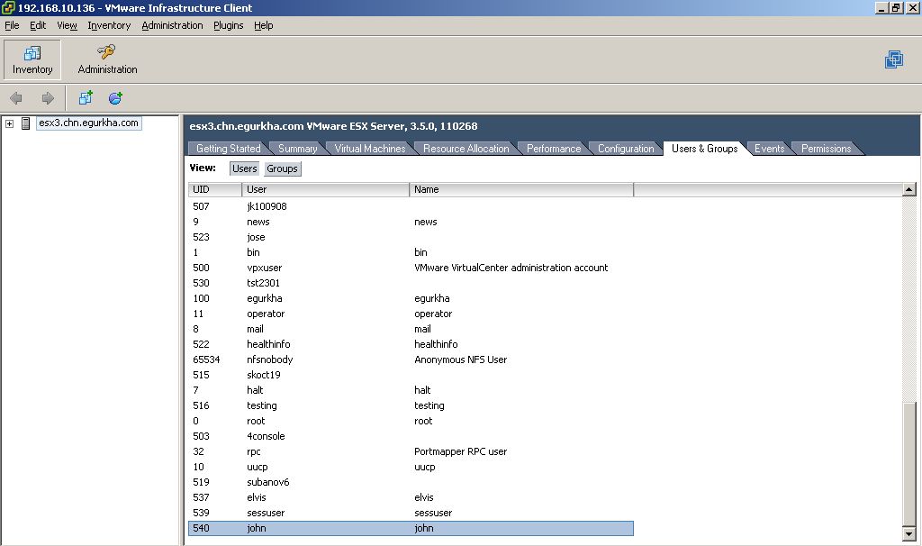This screenshot has width=922, height=546.
Task: Switch to the Summary tab
Action: coord(297,149)
